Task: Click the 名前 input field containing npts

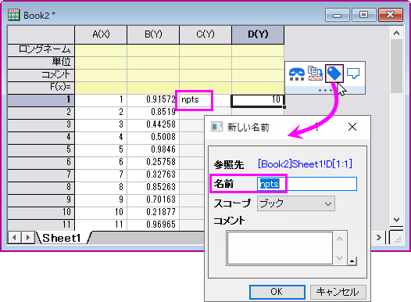Action: click(x=307, y=184)
